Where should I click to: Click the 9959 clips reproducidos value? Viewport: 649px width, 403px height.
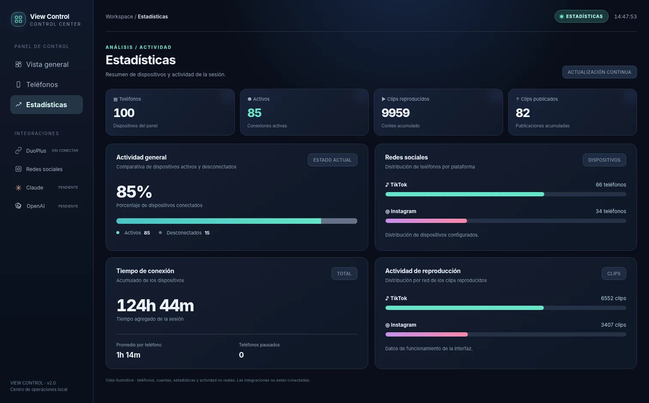click(x=396, y=113)
